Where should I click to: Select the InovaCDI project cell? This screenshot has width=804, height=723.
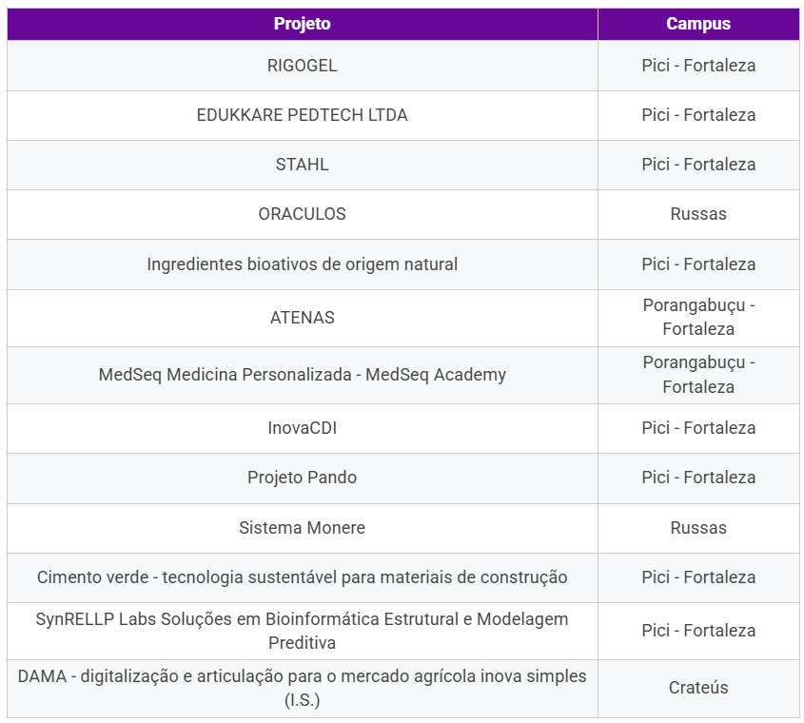tap(302, 428)
